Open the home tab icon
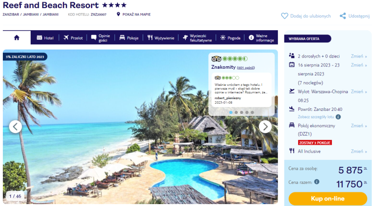 click(x=16, y=38)
